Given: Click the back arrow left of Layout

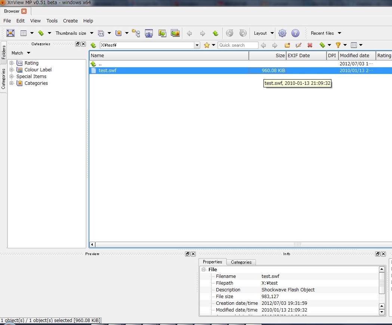Looking at the screenshot, I should (189, 33).
